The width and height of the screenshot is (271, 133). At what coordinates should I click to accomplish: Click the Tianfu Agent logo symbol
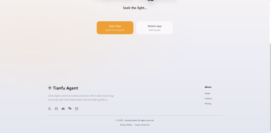point(50,88)
